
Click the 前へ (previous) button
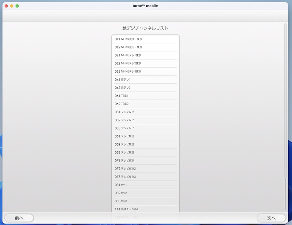19,218
